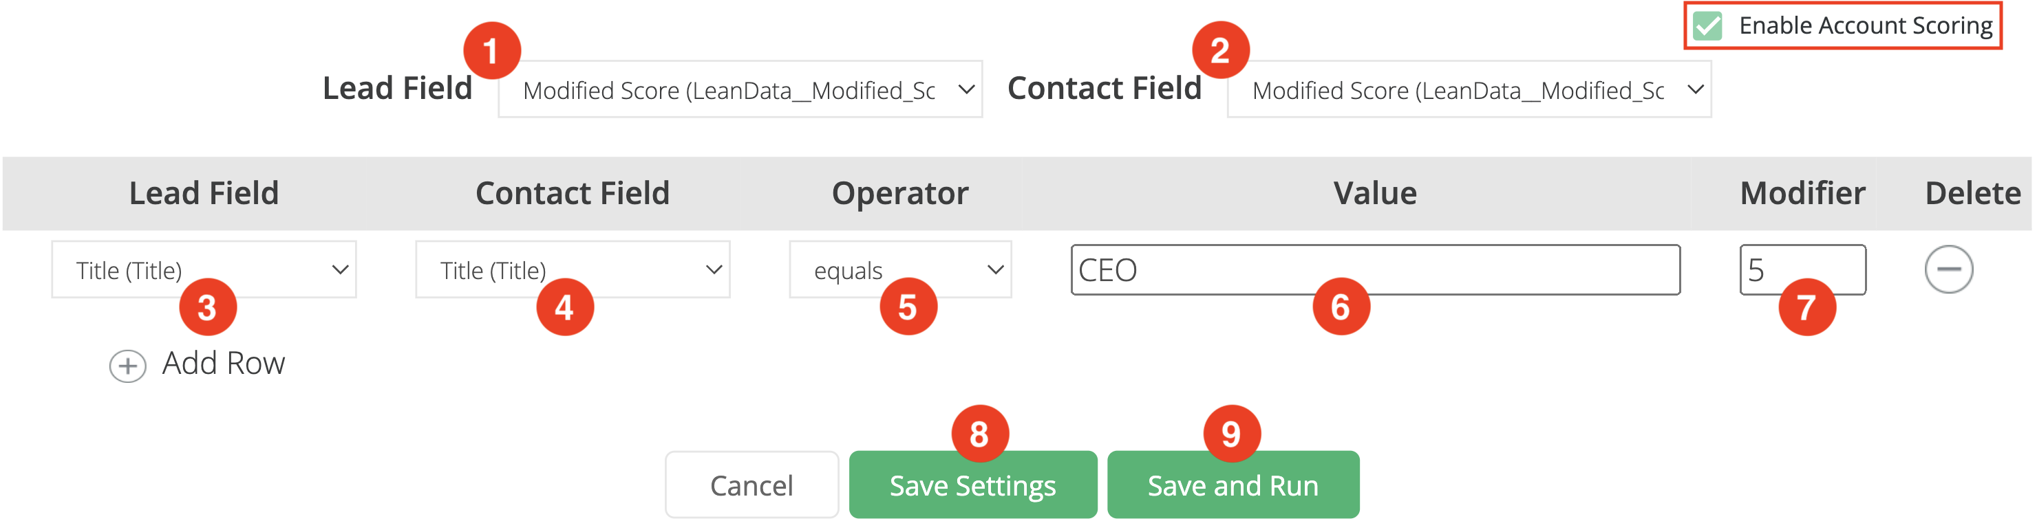The height and width of the screenshot is (532, 2037).
Task: Click the table's Contact Field column header
Action: click(x=572, y=193)
